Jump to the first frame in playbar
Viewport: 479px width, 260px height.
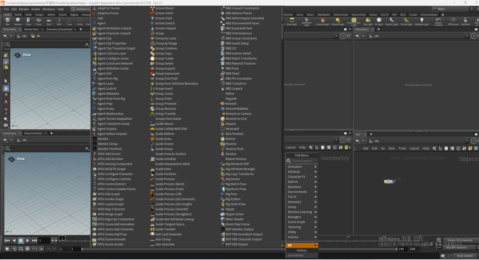(7, 240)
